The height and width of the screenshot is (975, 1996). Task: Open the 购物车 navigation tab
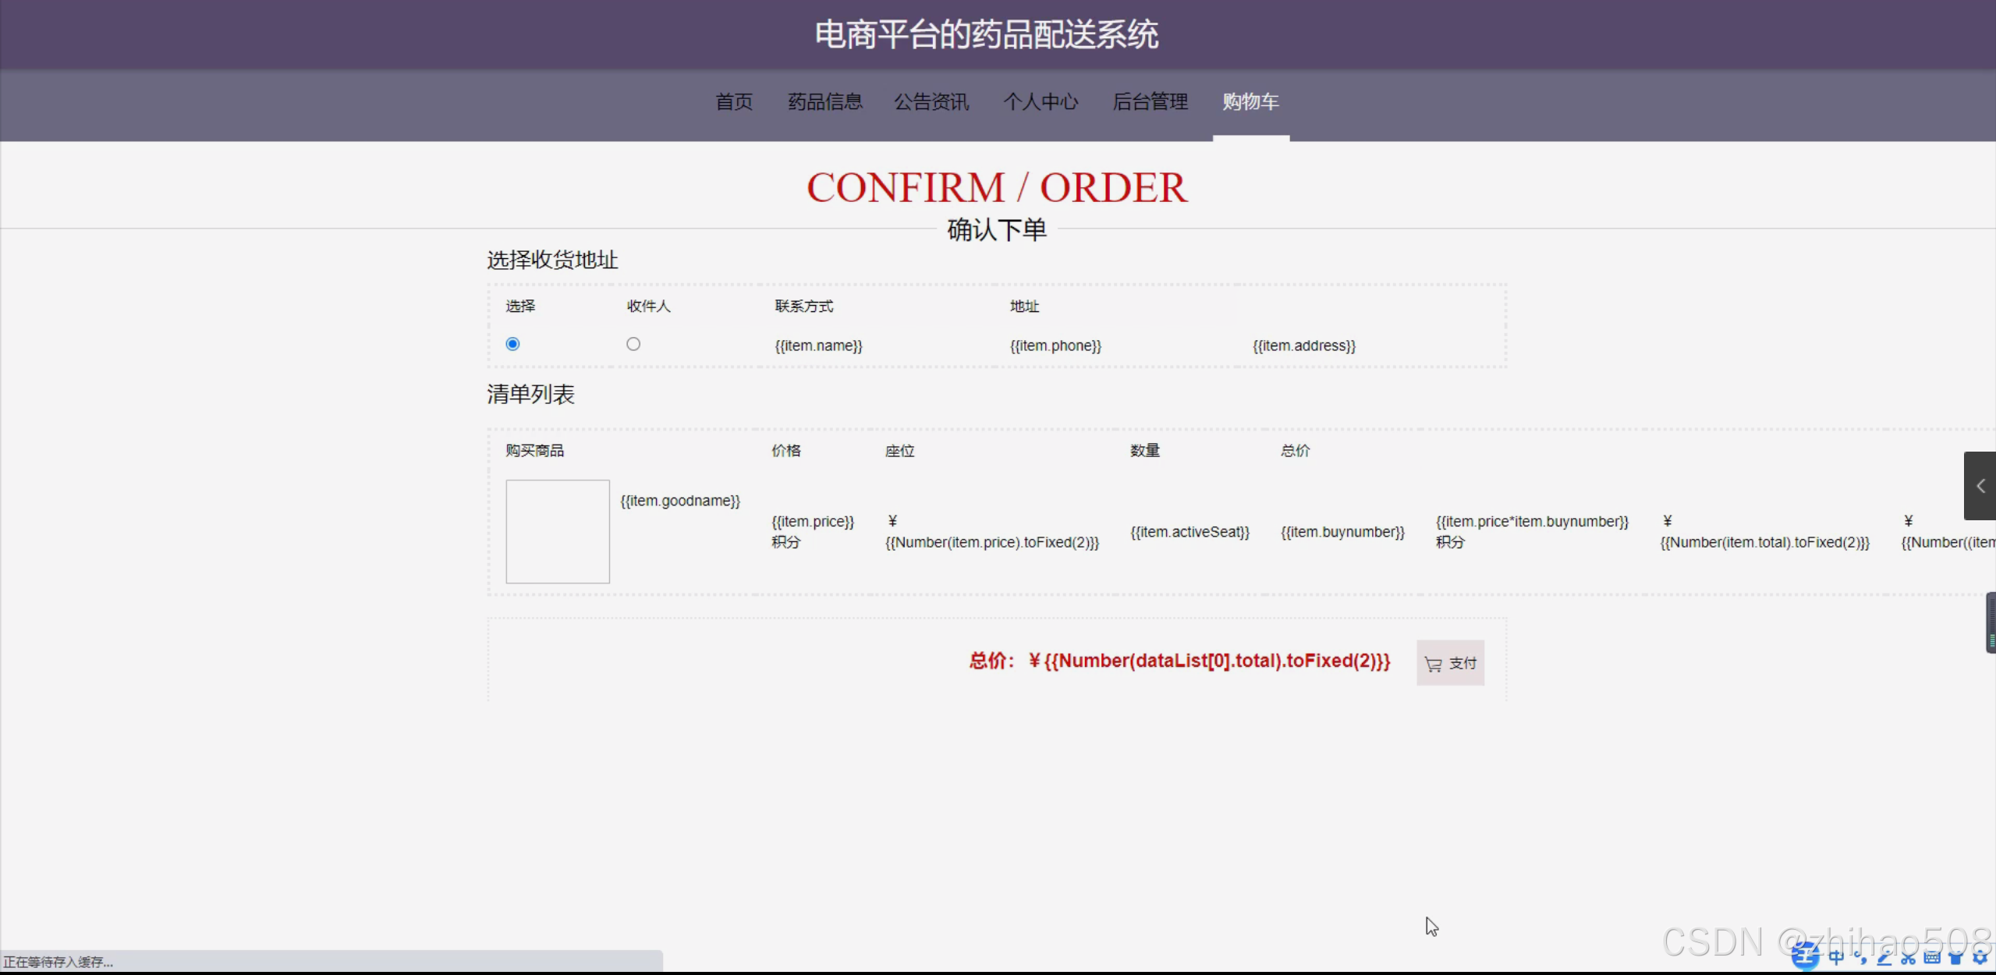click(x=1250, y=101)
